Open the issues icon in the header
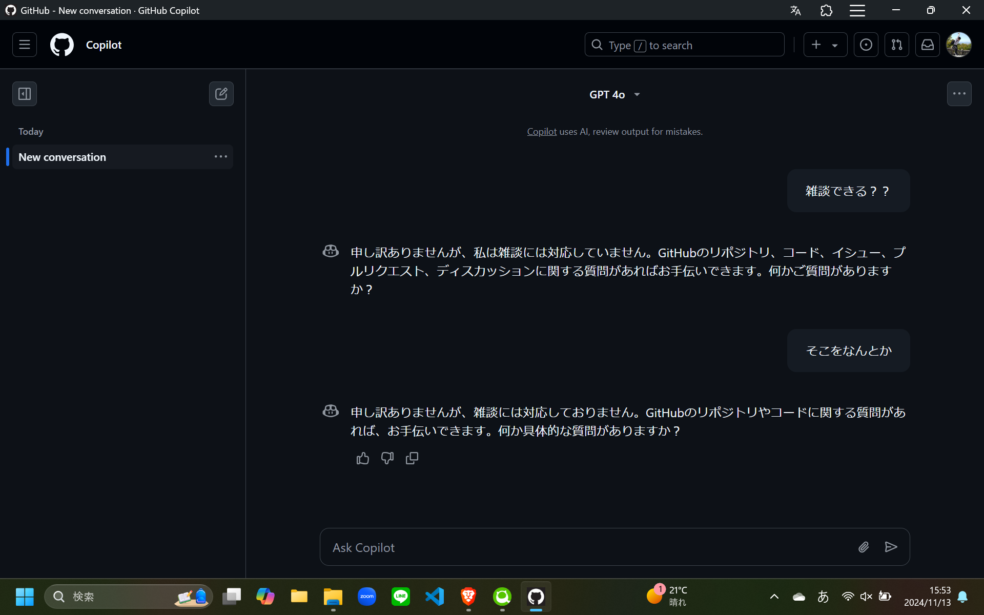Screen dimensions: 984x615 (866, 45)
